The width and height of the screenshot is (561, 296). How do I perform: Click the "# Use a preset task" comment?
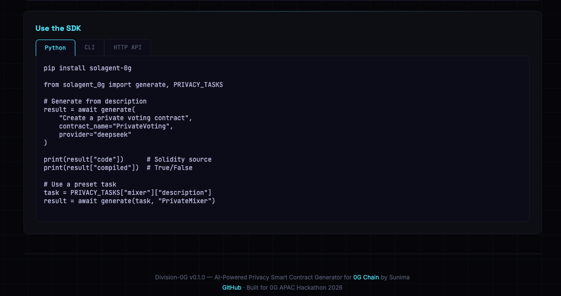[x=80, y=185]
